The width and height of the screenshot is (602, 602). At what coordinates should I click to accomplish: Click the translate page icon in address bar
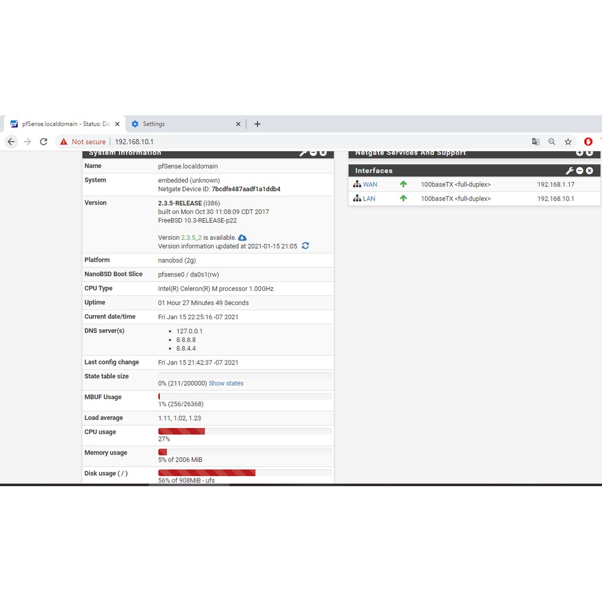pos(536,142)
